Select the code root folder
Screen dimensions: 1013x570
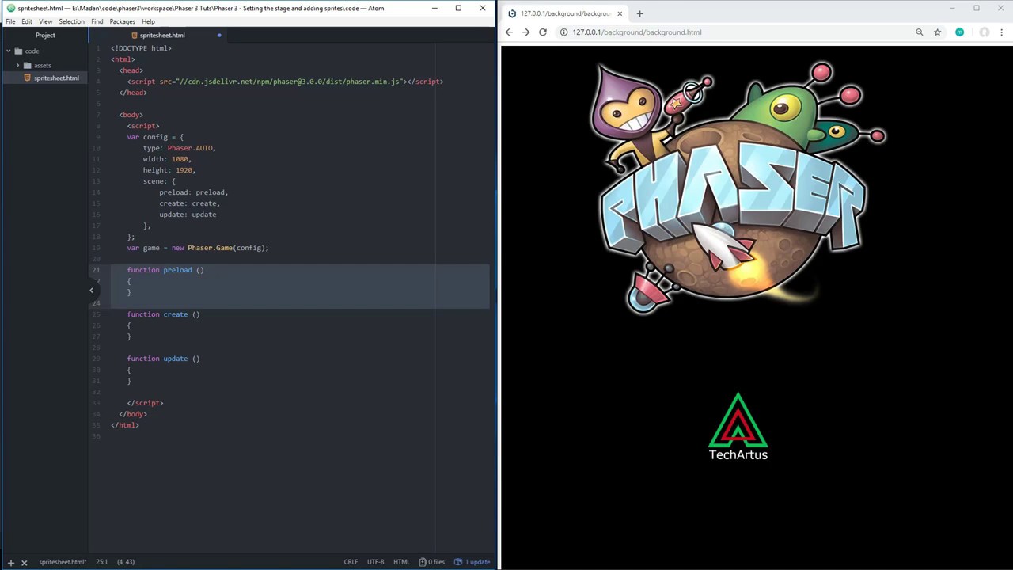[x=32, y=51]
